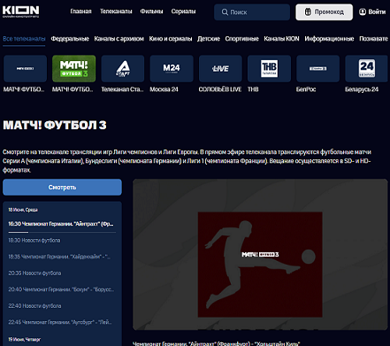Screen dimensions: 390x346
Task: Click the current program progress bar
Action: 62,233
